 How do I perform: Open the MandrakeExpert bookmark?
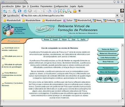click(52, 20)
